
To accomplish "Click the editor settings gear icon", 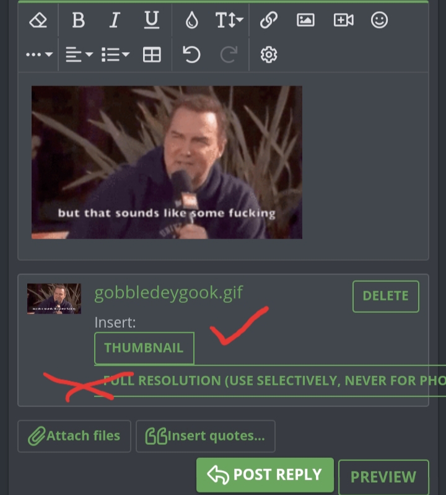I will pos(269,55).
